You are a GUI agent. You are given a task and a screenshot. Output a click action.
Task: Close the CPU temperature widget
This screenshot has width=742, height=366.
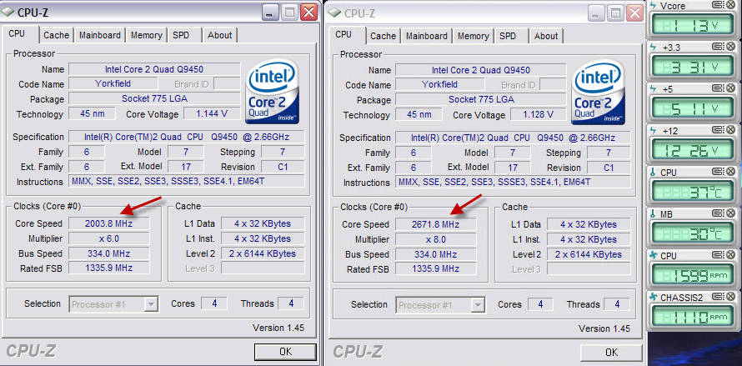pos(730,172)
